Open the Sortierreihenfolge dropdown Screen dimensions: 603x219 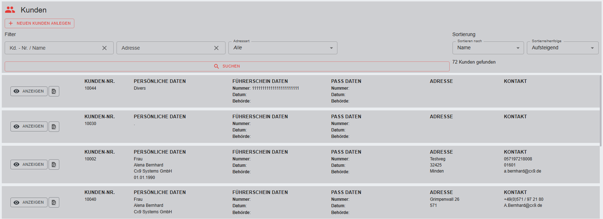[x=562, y=48]
